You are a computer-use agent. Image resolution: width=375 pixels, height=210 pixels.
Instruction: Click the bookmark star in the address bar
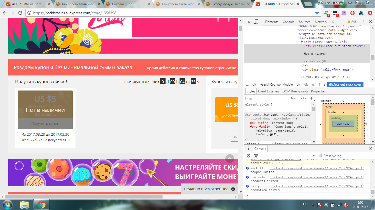coord(317,13)
